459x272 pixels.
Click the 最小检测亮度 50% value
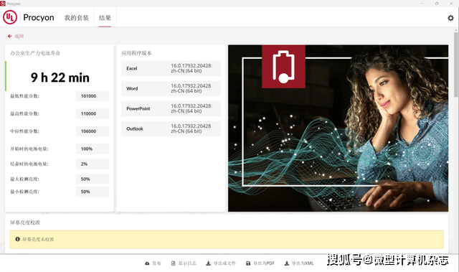pyautogui.click(x=93, y=192)
